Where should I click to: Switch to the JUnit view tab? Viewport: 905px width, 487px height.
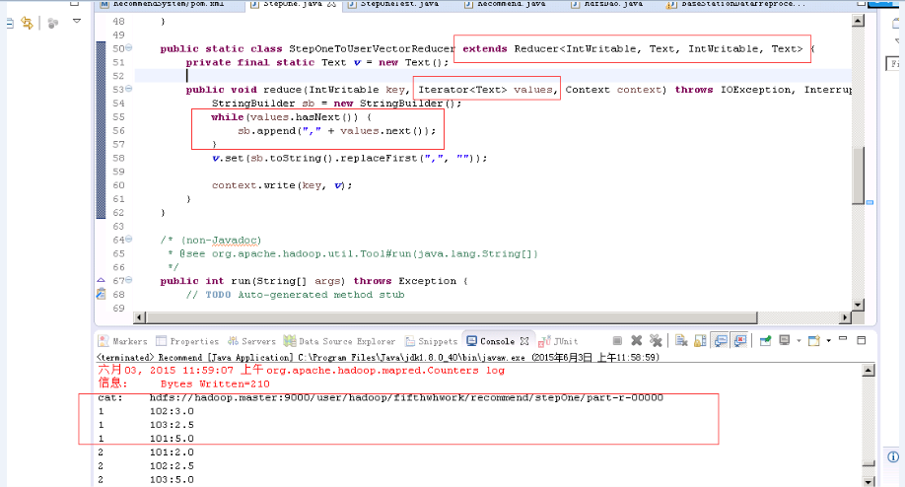pos(558,341)
